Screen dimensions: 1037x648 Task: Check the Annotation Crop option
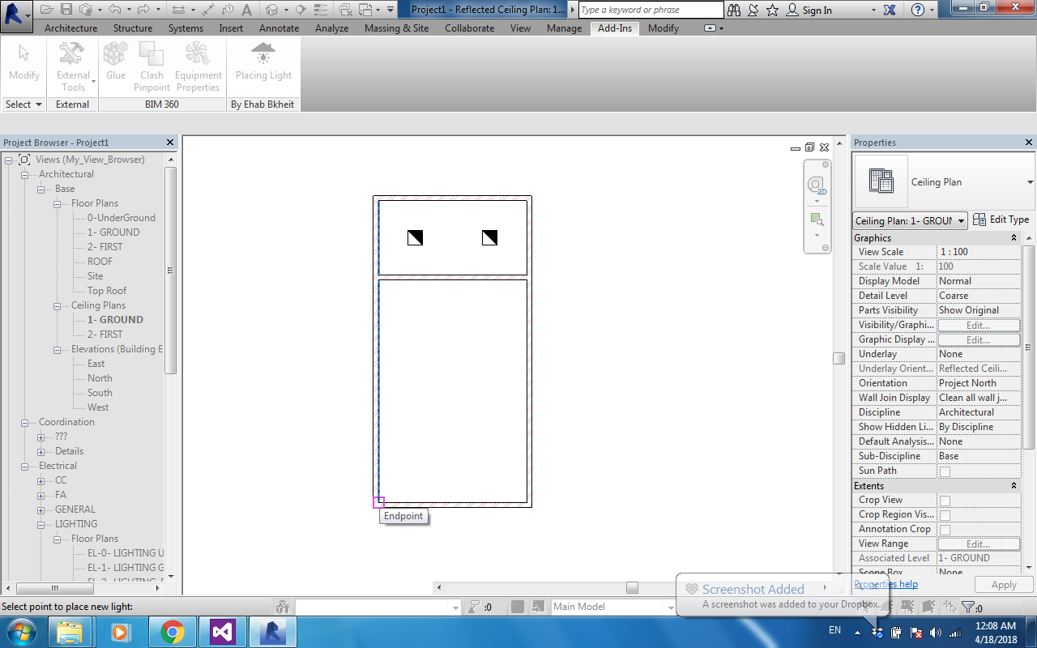[945, 529]
